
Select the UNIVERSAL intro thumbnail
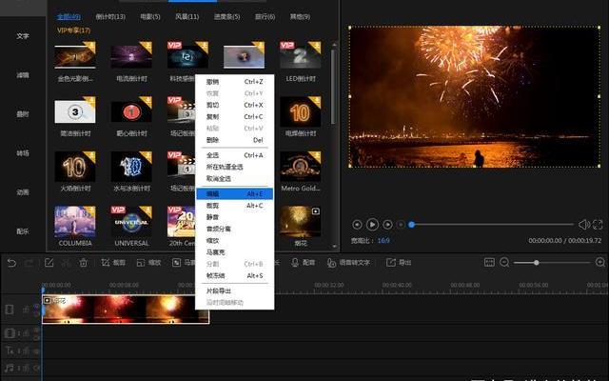click(x=131, y=222)
